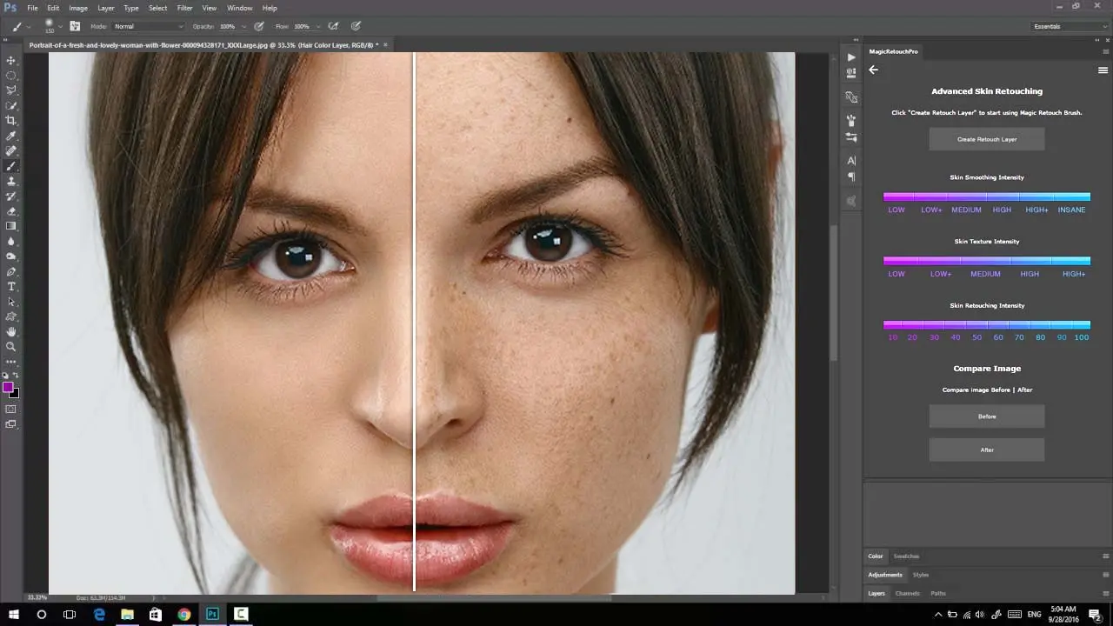Switch to the Paths tab
1113x626 pixels.
(x=938, y=593)
